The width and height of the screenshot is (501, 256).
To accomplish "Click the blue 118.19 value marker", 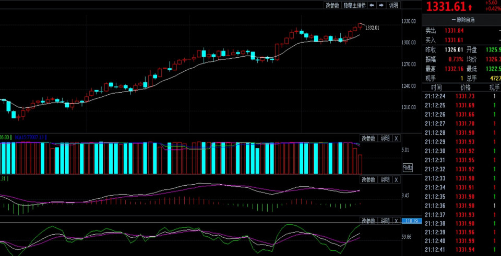I will (412, 221).
